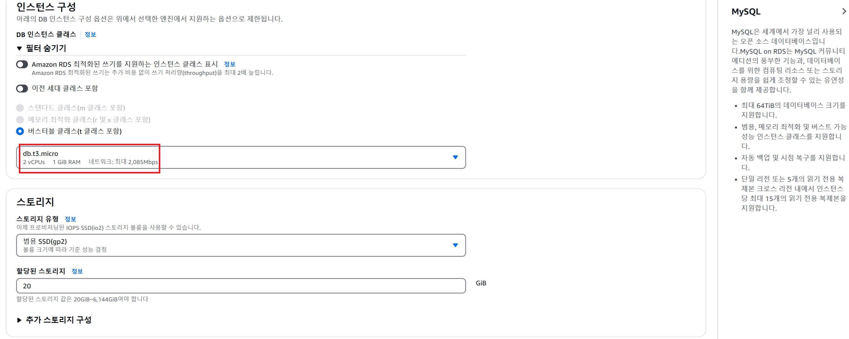Toggle Amazon RDS 최적화된 쓰기 instance class switch

(x=22, y=65)
